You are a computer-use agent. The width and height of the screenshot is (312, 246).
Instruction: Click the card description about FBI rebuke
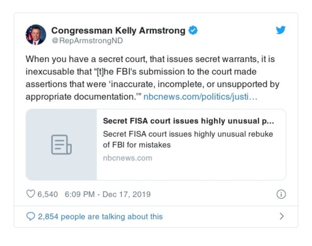pos(188,139)
